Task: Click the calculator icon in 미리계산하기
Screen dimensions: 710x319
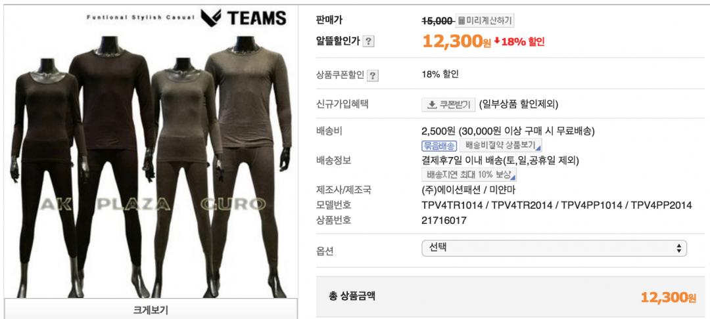Action: [461, 21]
